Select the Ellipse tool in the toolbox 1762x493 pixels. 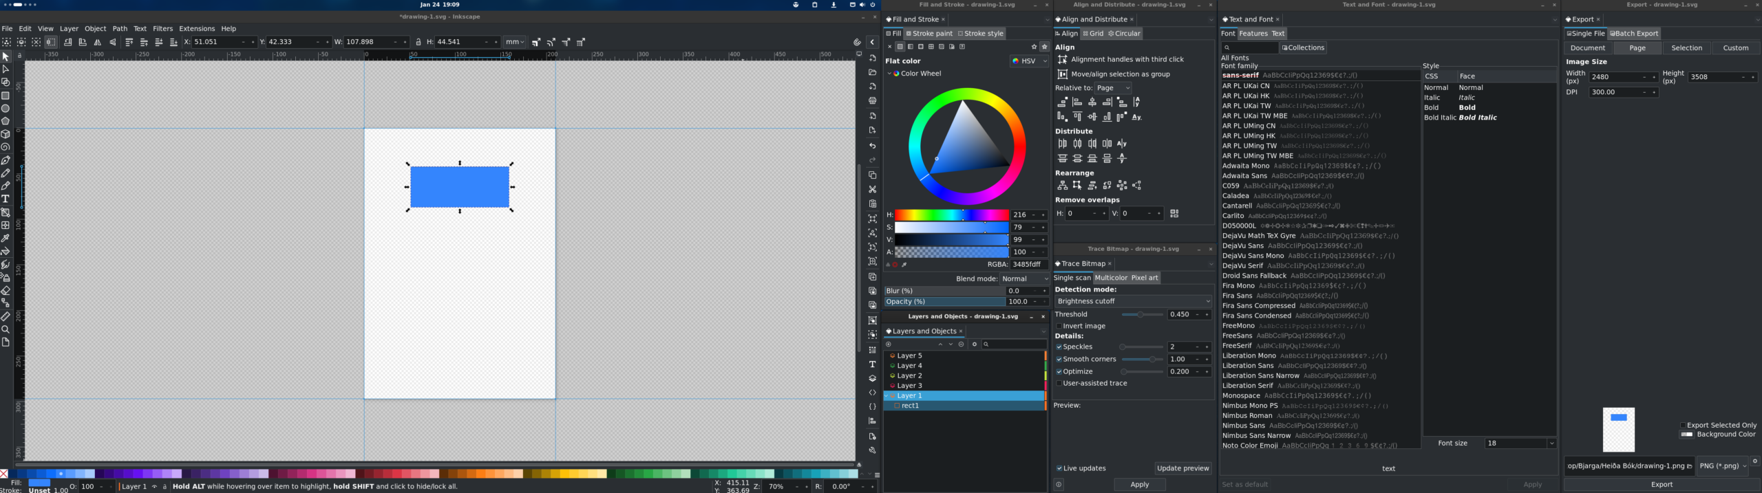[6, 109]
